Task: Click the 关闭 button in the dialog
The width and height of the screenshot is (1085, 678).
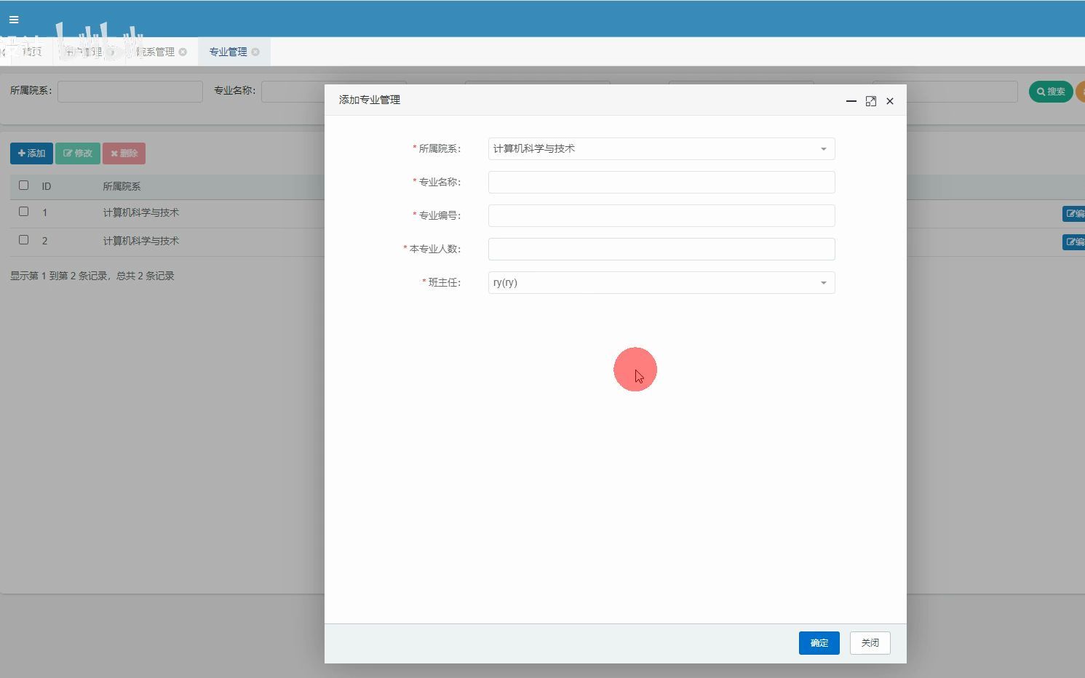Action: [x=870, y=643]
